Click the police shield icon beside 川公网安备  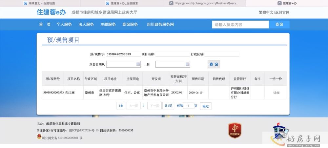point(39,137)
